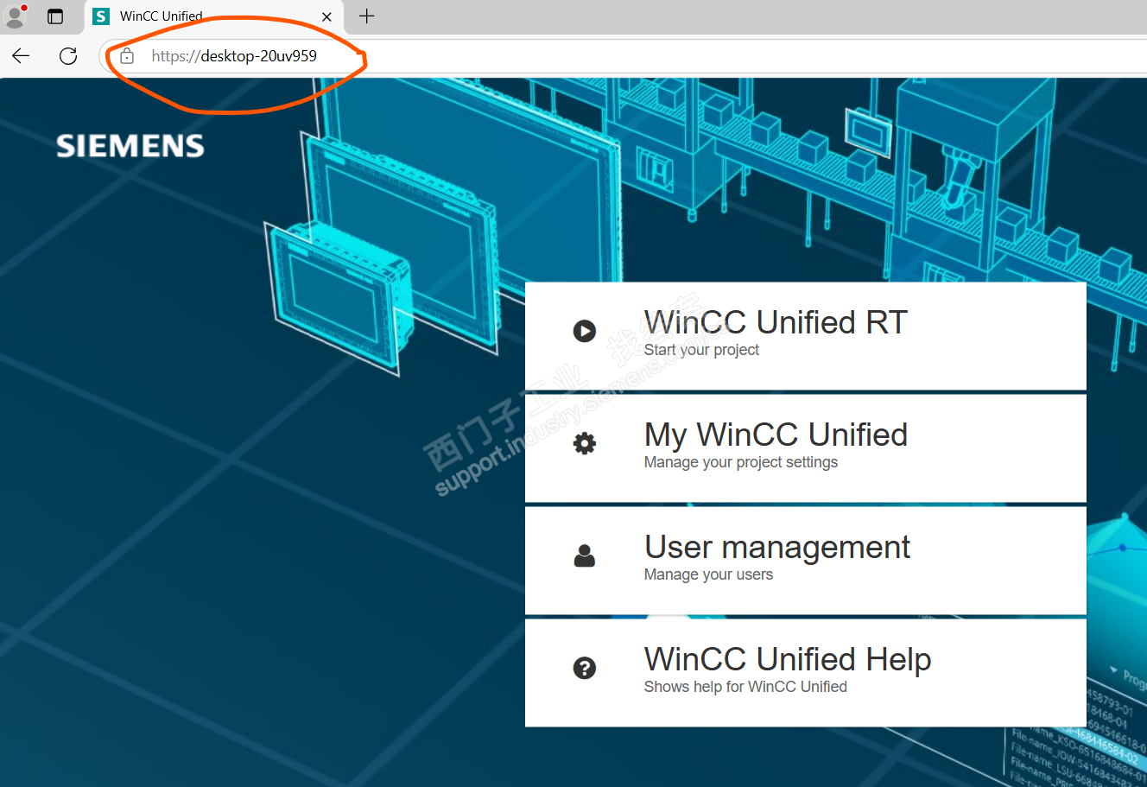Click 'Start your project' subtitle
The width and height of the screenshot is (1147, 787).
tap(701, 350)
